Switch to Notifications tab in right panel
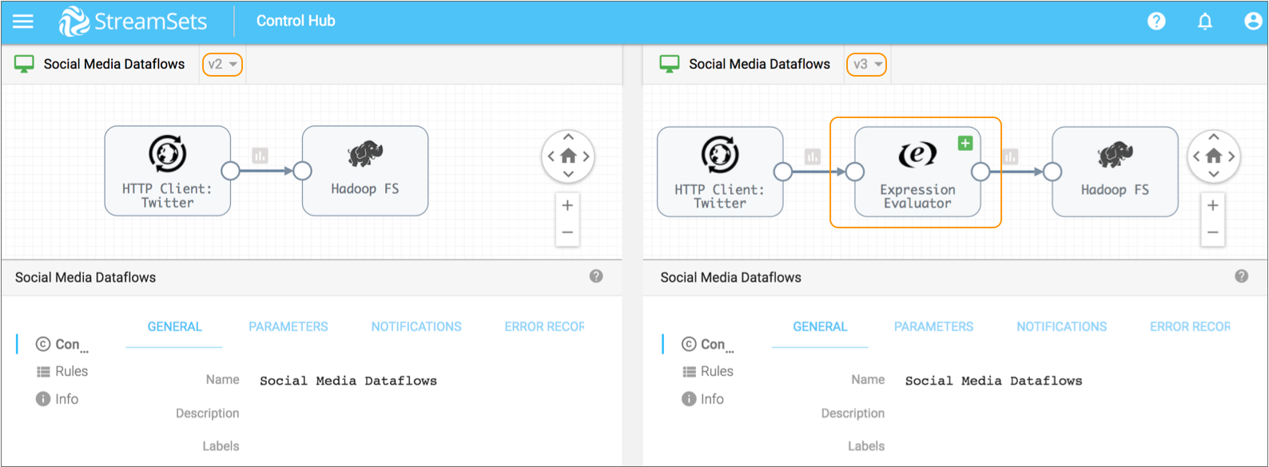Screen dimensions: 1269x467 1061,327
